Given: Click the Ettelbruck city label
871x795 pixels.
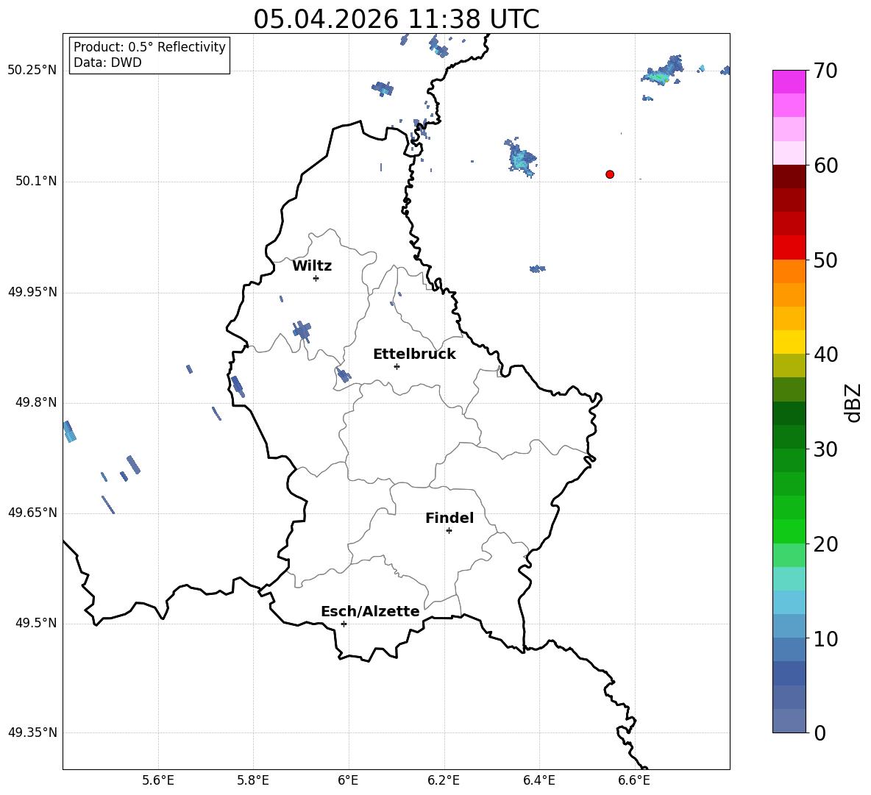Looking at the screenshot, I should pos(414,354).
